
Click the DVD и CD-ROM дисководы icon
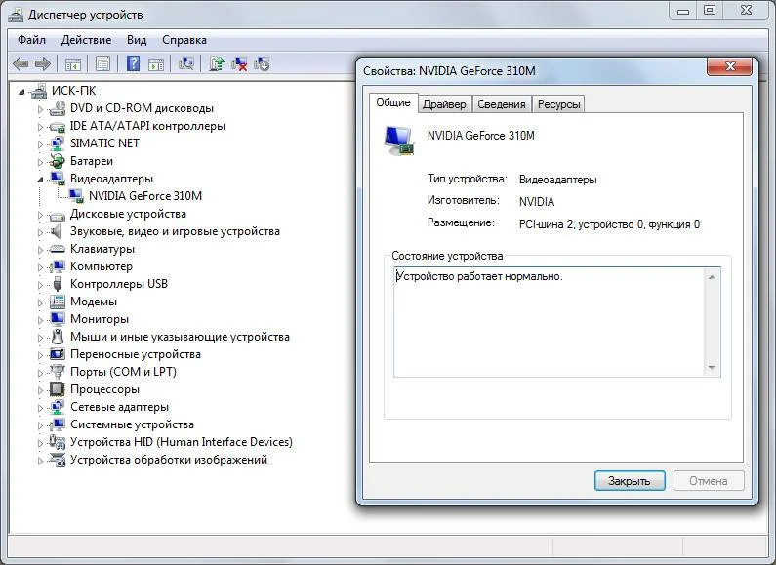(x=58, y=108)
